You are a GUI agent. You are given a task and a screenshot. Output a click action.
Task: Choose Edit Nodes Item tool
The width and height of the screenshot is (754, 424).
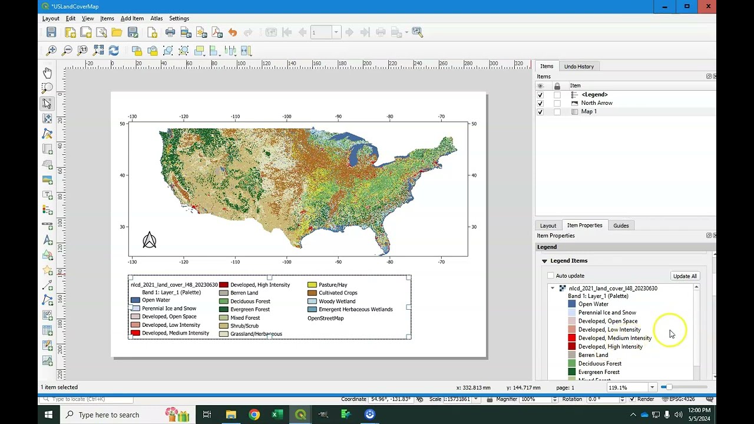click(x=47, y=134)
